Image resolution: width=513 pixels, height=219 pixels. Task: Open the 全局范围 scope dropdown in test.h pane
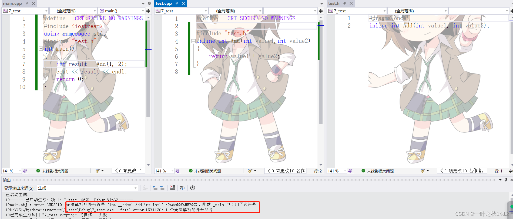click(418, 11)
